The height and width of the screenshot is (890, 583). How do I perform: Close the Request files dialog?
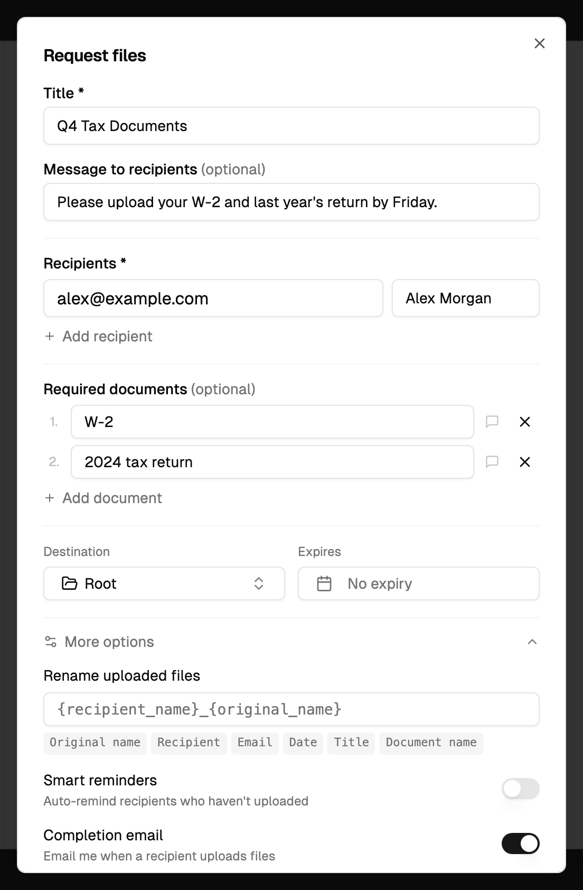tap(539, 43)
